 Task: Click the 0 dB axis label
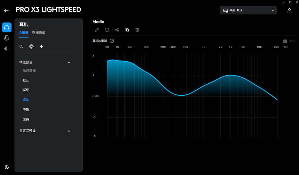(95, 96)
